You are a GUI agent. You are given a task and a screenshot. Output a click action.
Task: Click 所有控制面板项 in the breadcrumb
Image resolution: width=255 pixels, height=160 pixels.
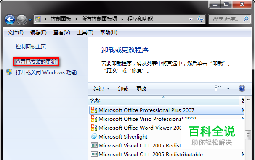click(99, 19)
